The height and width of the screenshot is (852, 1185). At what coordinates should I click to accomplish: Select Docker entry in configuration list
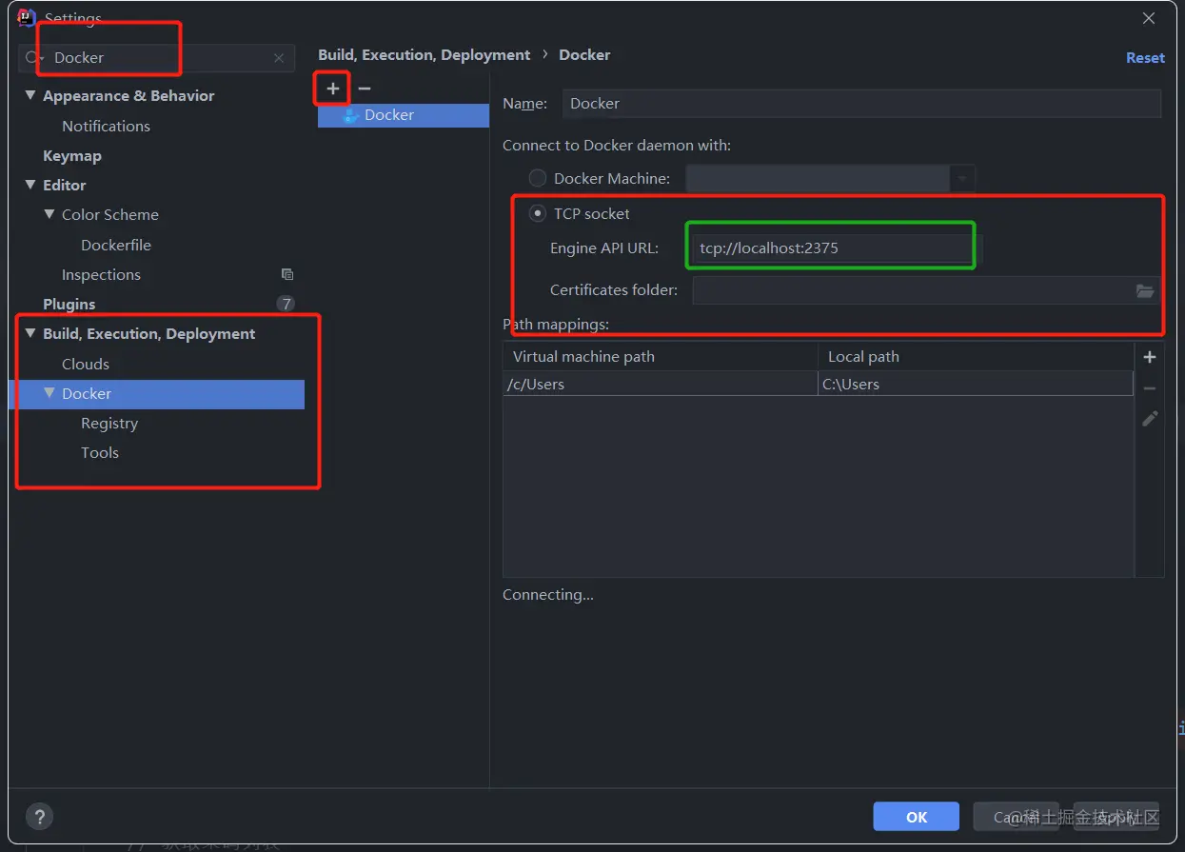coord(404,115)
